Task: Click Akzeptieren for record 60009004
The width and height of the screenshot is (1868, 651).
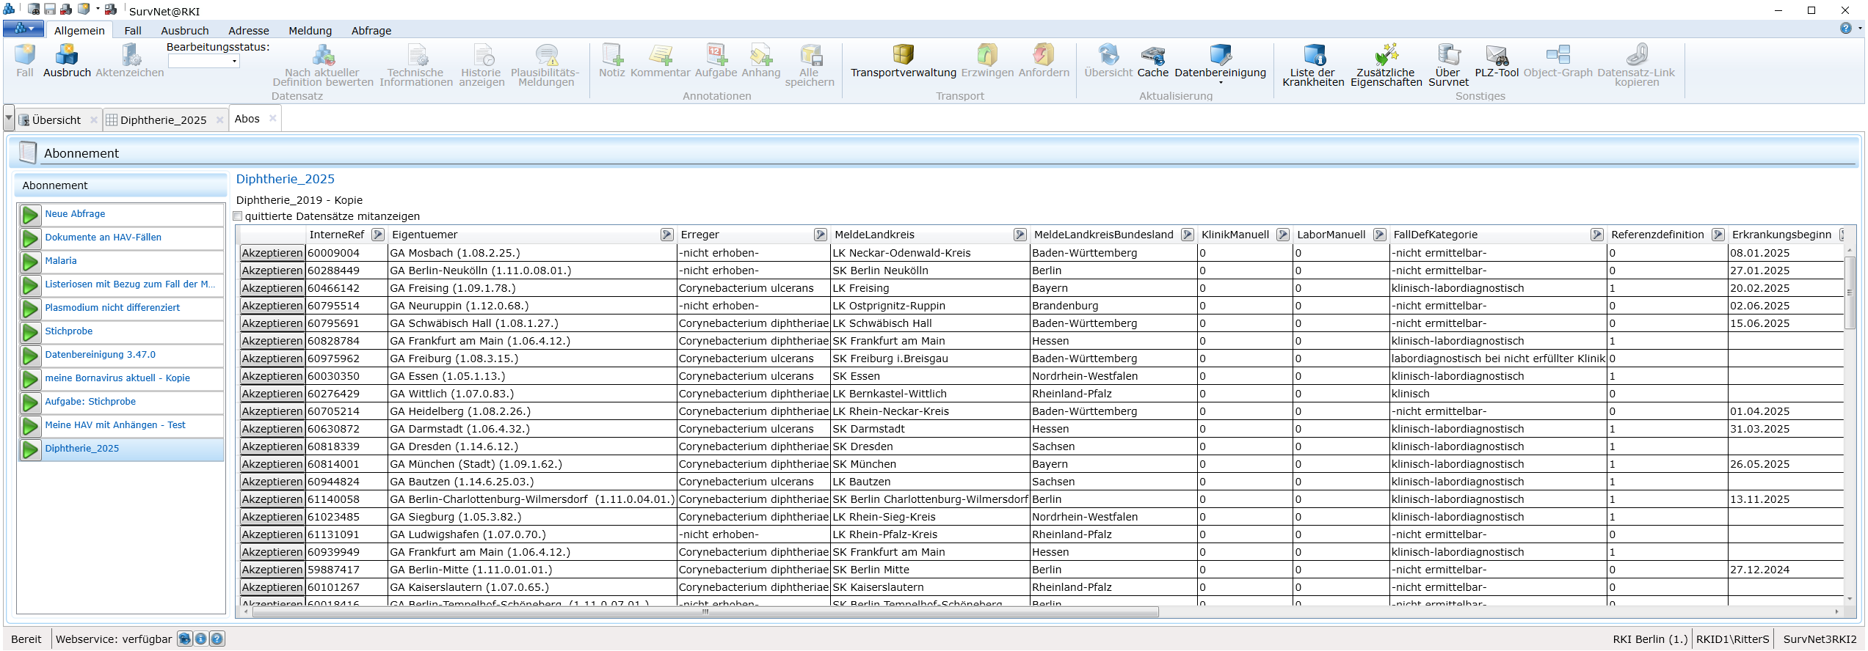Action: point(272,253)
